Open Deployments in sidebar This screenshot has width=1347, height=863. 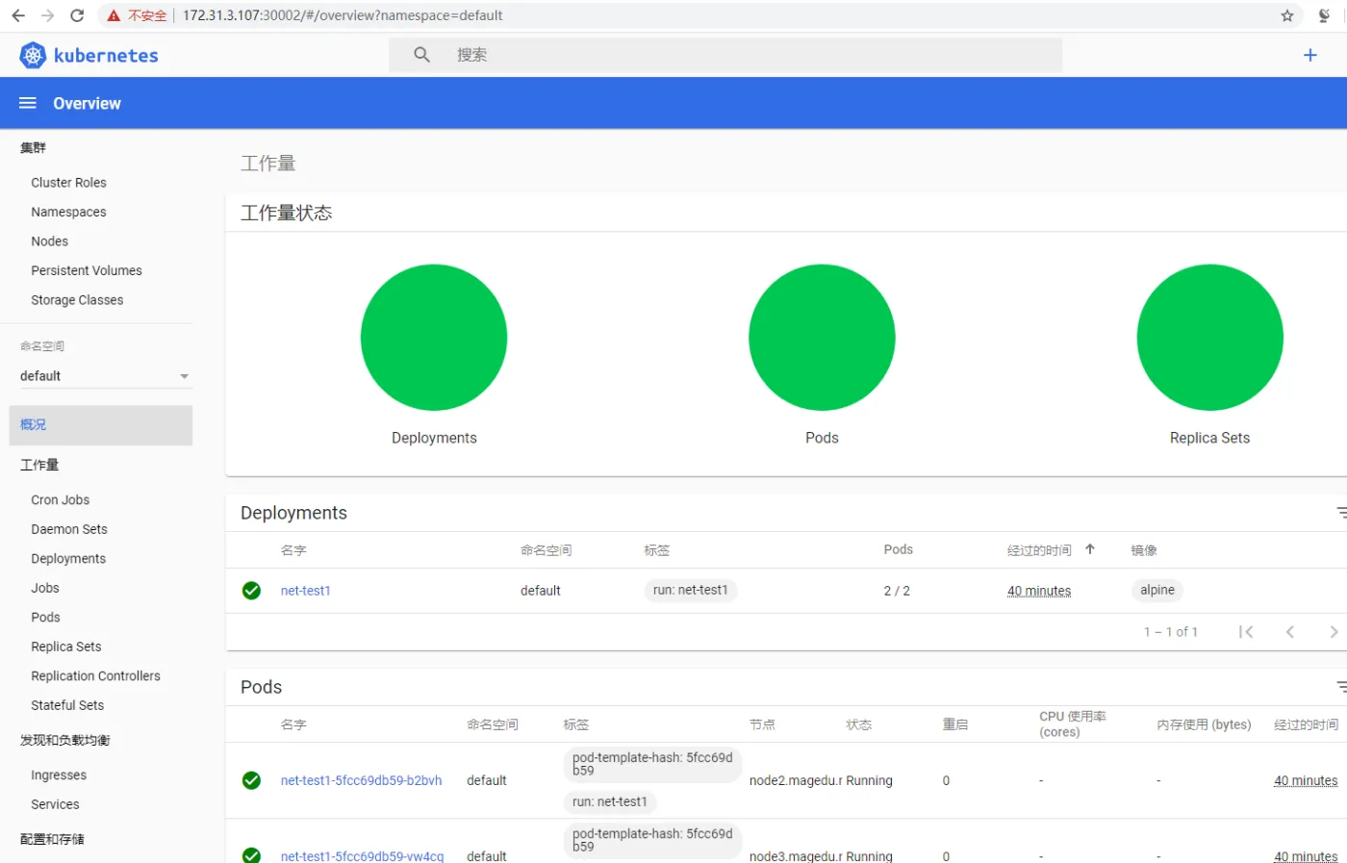pyautogui.click(x=68, y=559)
